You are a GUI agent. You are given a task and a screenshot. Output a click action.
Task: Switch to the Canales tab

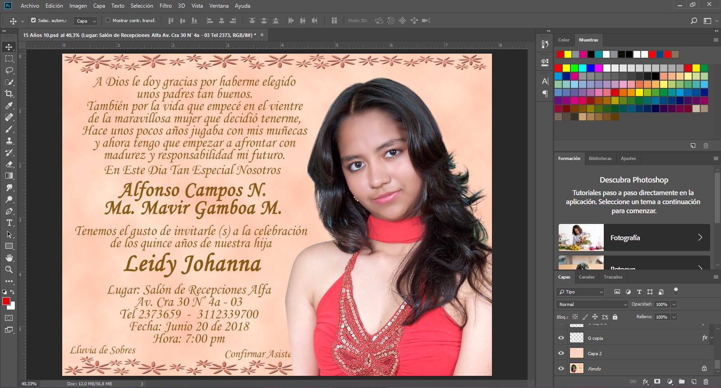tap(587, 277)
